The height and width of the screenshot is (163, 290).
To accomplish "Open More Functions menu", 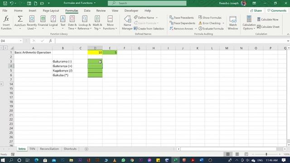I will (x=110, y=23).
